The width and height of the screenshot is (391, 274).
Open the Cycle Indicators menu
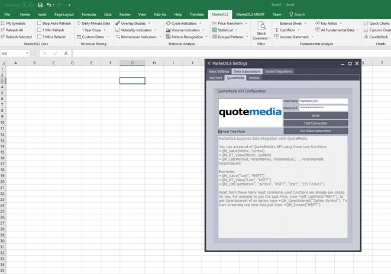(x=184, y=23)
